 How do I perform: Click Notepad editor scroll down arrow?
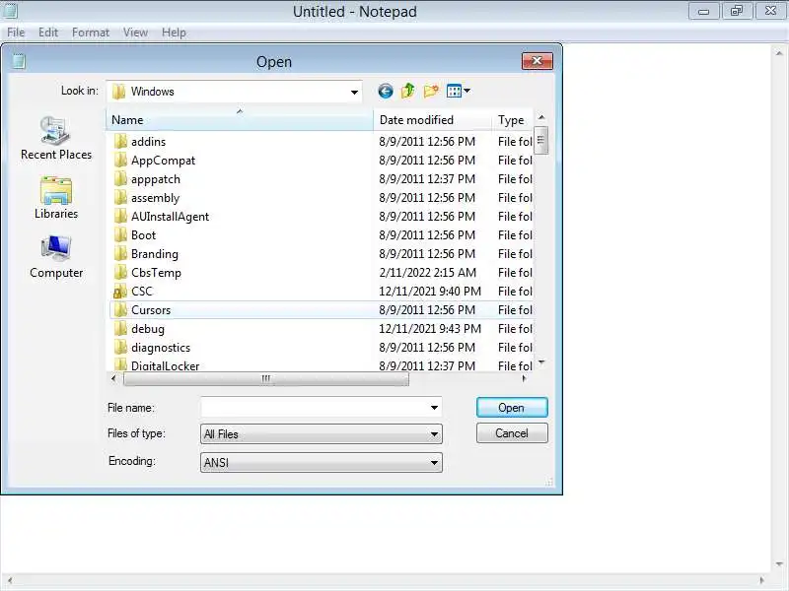point(779,563)
